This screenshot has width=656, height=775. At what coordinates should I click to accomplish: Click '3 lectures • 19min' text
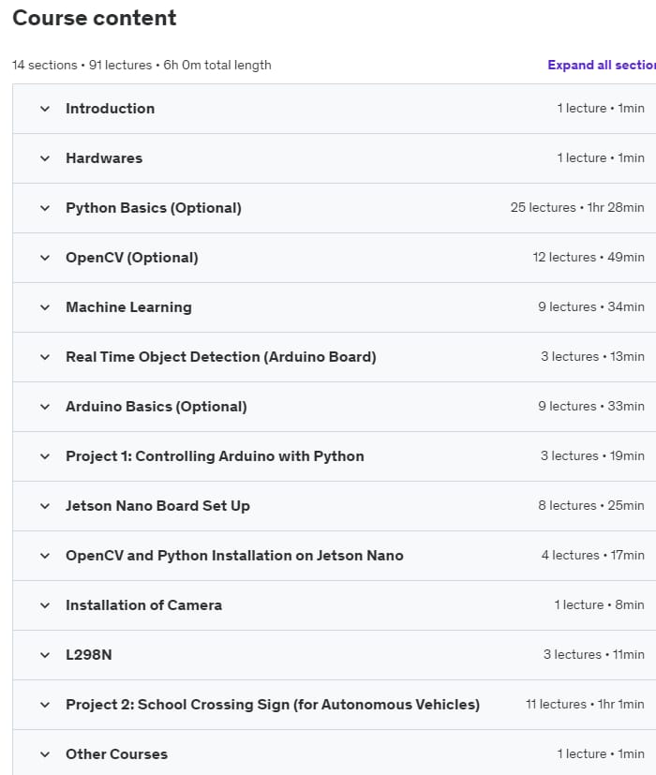(x=592, y=455)
